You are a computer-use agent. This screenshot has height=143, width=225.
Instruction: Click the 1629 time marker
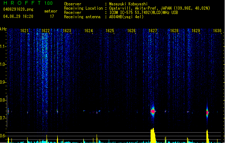(196, 31)
